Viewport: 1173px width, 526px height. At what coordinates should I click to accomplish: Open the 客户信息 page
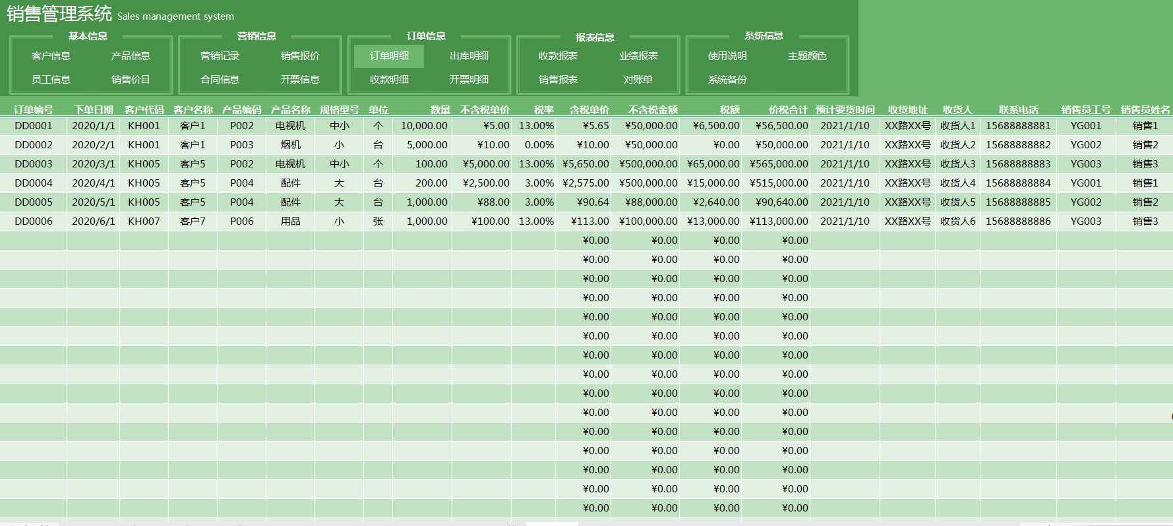point(51,56)
